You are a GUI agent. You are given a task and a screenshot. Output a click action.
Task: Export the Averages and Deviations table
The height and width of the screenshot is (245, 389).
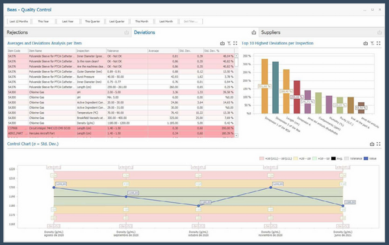222,43
